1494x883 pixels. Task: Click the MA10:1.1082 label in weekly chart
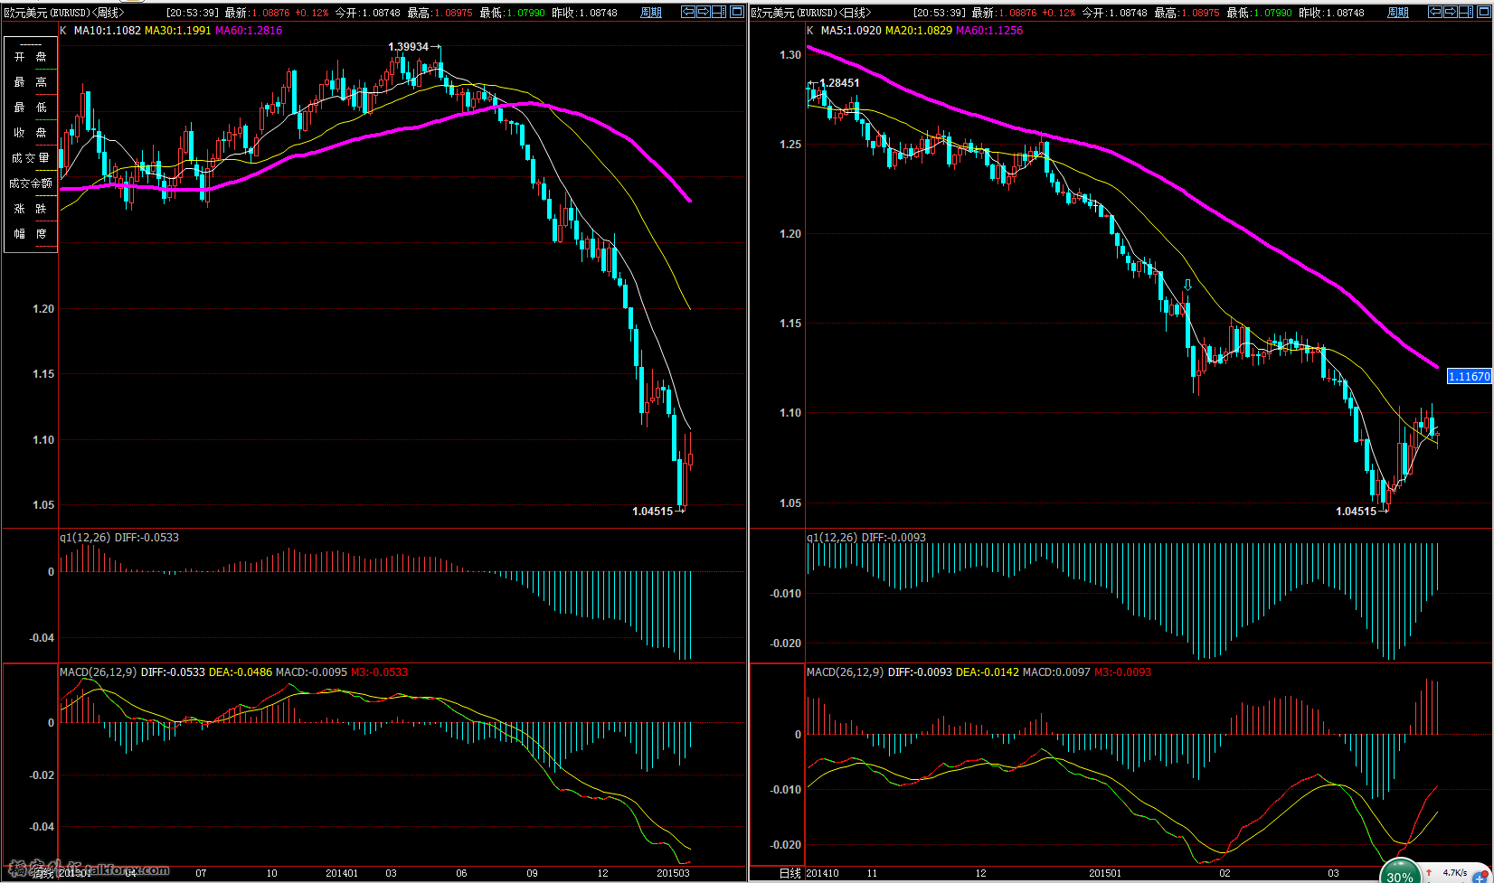[x=108, y=30]
